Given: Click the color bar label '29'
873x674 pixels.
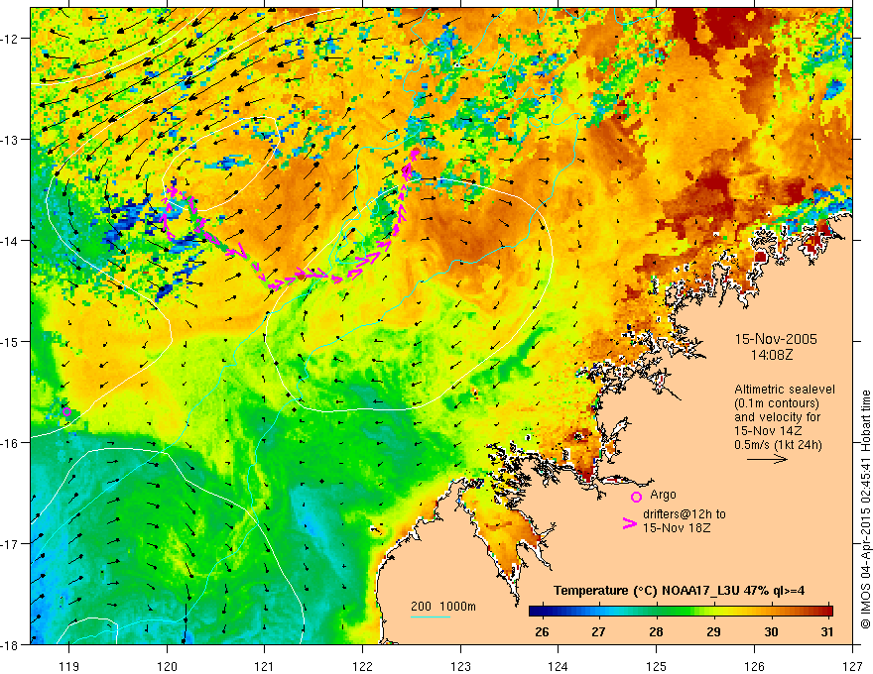Looking at the screenshot, I should [x=713, y=632].
